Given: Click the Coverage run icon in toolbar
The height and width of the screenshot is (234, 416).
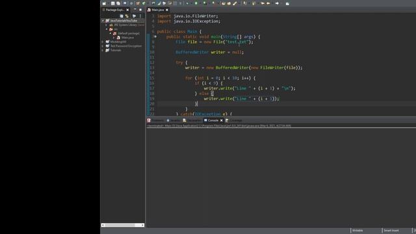Looking at the screenshot, I should pos(205,3).
